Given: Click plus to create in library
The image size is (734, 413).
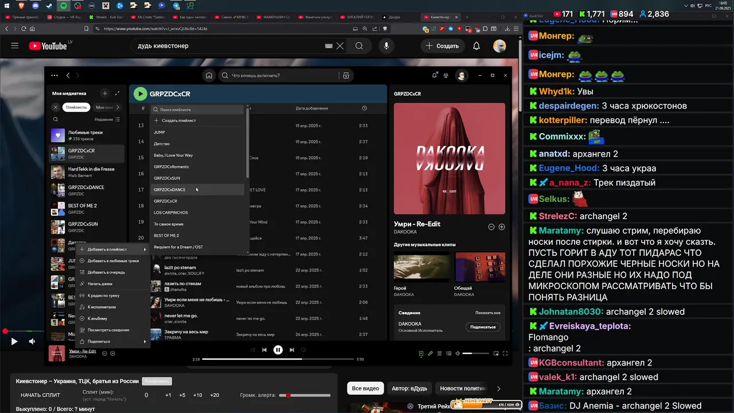Looking at the screenshot, I should tap(104, 93).
